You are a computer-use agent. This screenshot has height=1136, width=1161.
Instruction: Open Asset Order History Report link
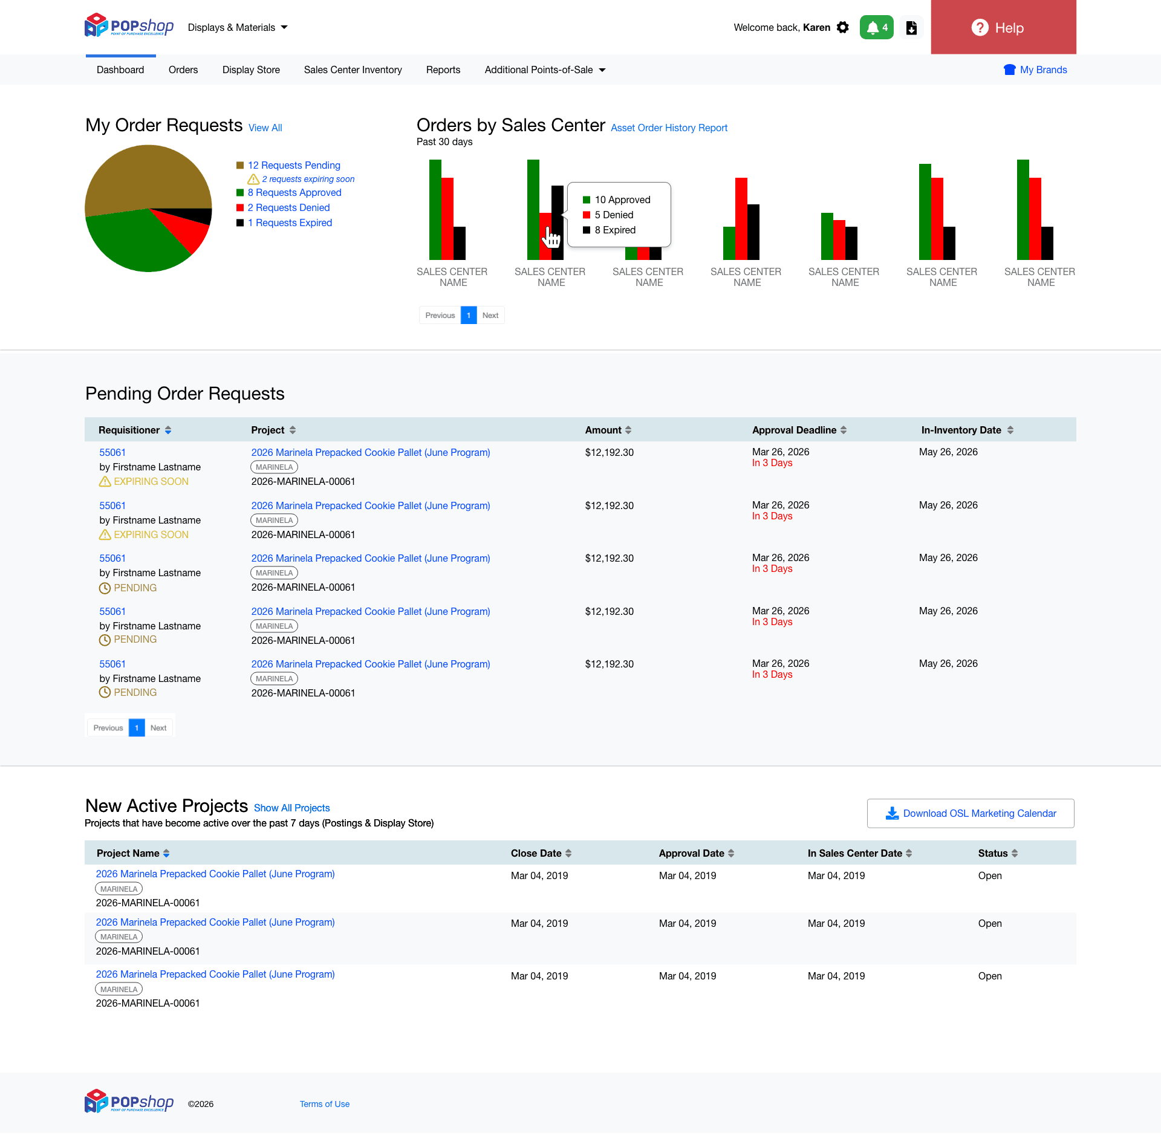tap(669, 128)
